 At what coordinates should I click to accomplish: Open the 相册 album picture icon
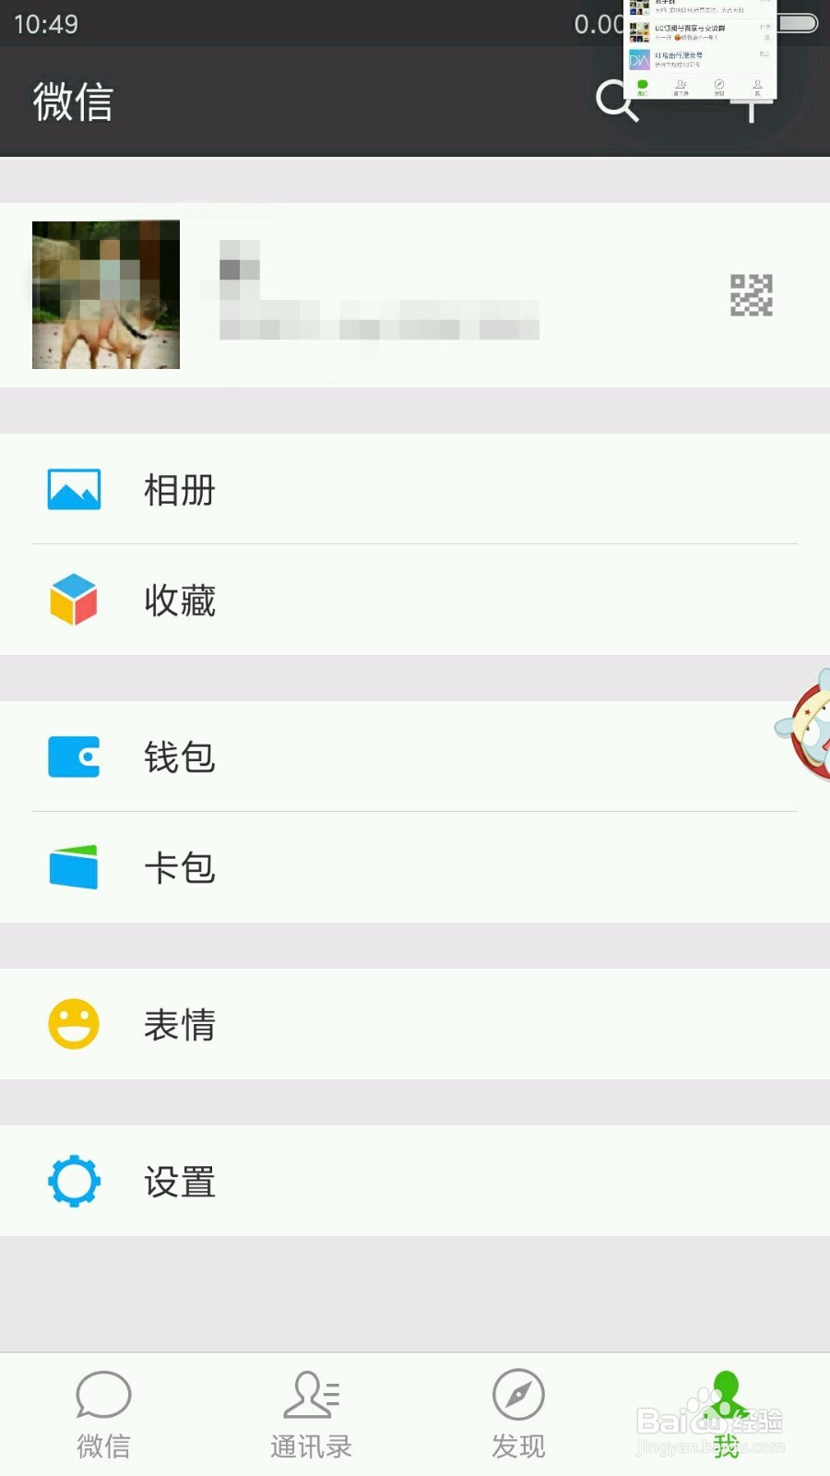pos(74,489)
